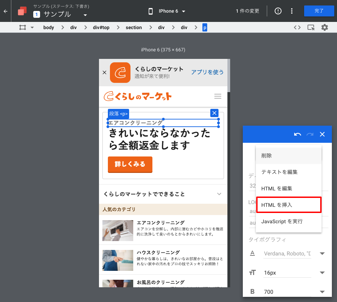337x302 pixels.
Task: Click the smartphone icon beside IPhone 6
Action: pyautogui.click(x=151, y=11)
